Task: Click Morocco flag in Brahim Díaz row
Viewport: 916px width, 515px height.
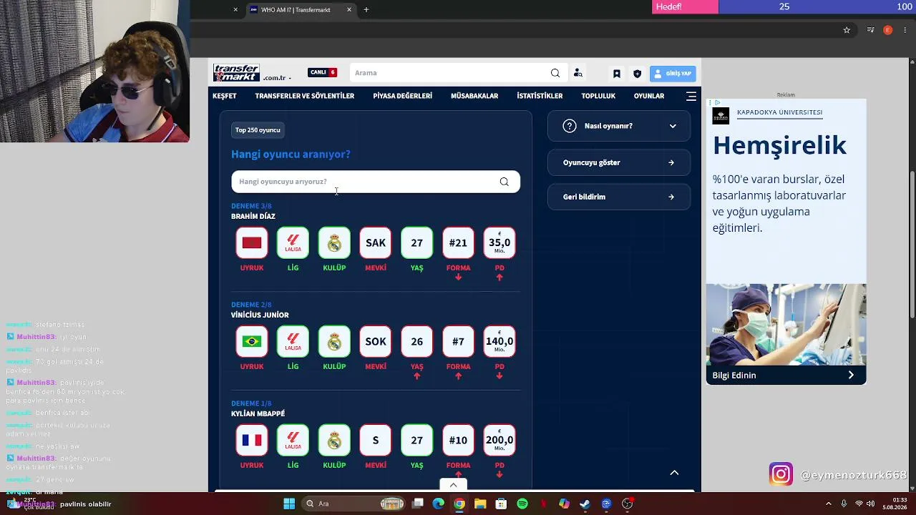Action: (x=252, y=242)
